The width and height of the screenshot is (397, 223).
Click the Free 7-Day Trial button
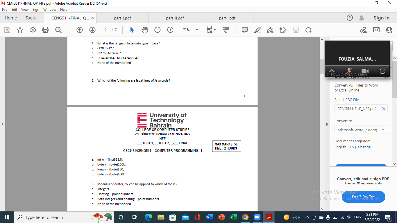tap(364, 197)
